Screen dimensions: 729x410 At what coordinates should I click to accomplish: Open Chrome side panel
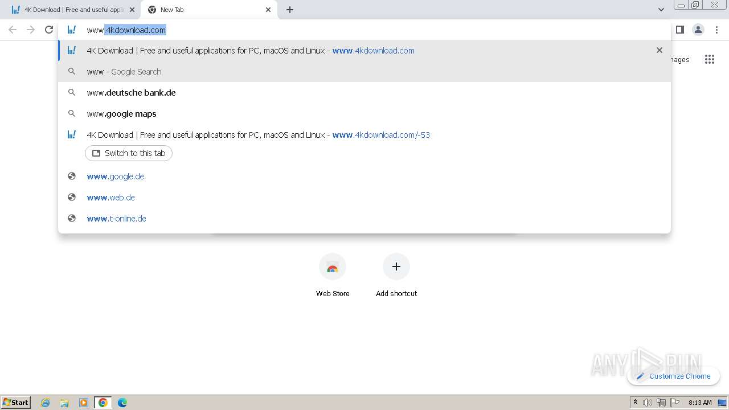click(x=679, y=30)
